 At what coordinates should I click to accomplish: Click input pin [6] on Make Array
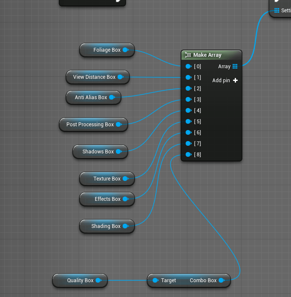coord(188,133)
